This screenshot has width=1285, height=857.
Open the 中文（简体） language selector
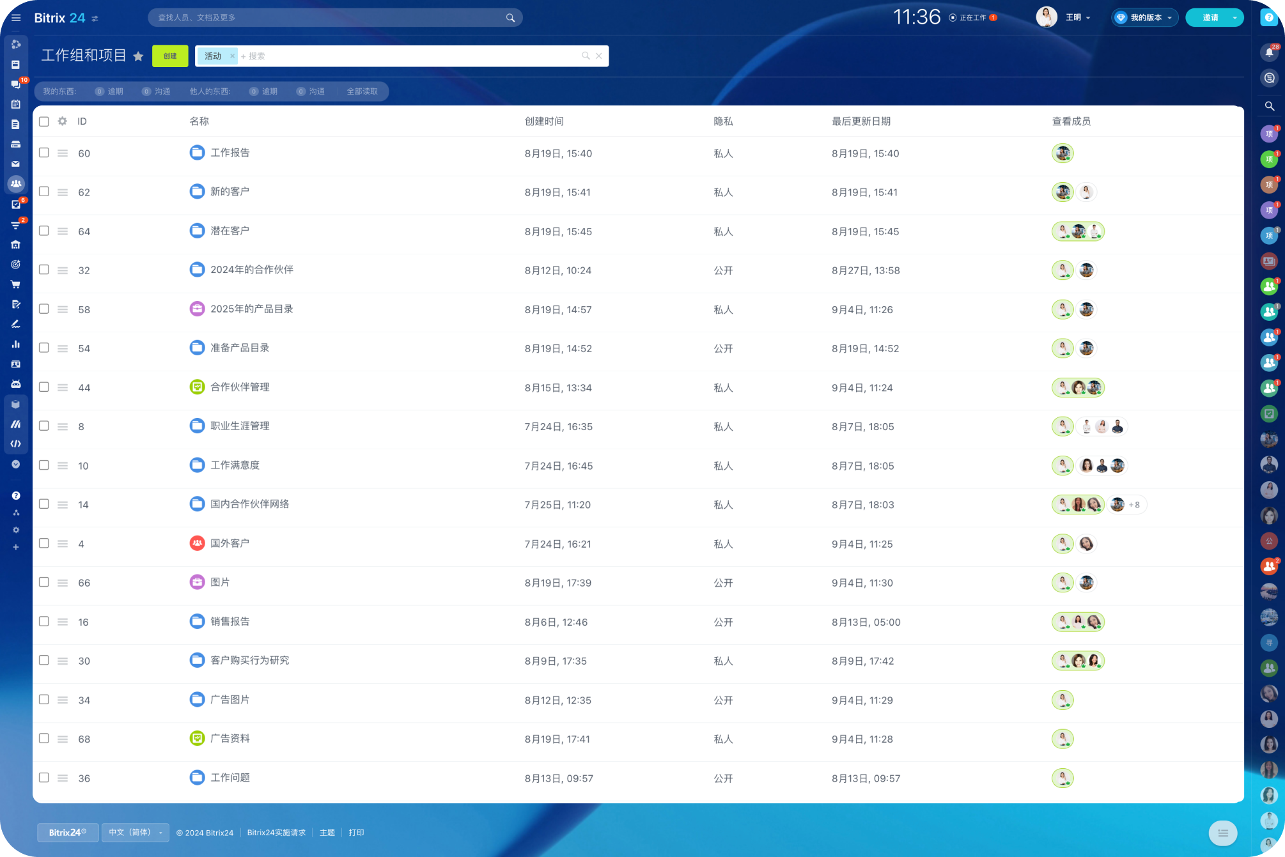click(x=135, y=832)
